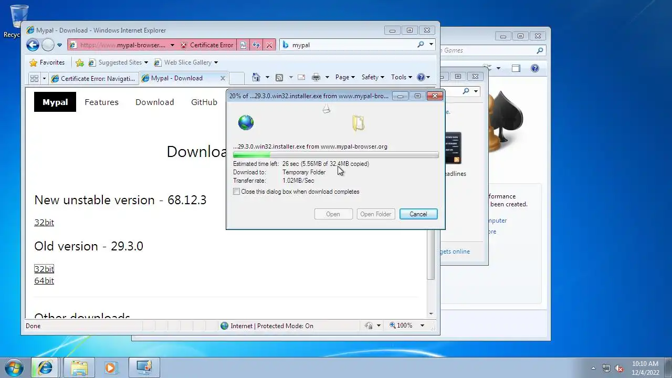Open Help in the Games window

(535, 68)
